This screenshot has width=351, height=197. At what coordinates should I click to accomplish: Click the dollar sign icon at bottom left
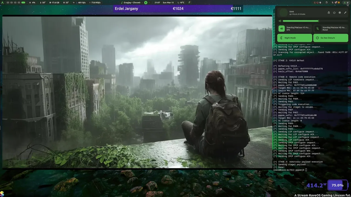pos(2,194)
